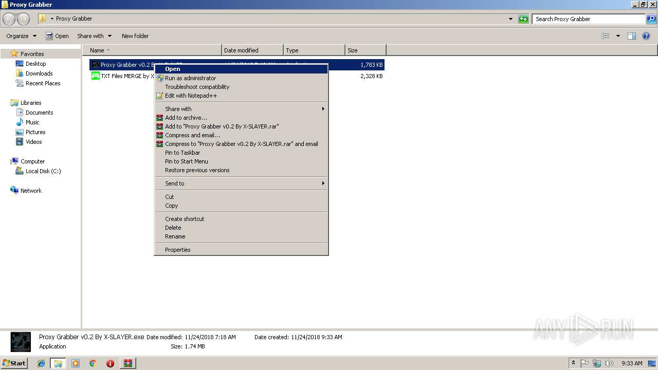
Task: Open the Organize dropdown menu
Action: coord(21,36)
